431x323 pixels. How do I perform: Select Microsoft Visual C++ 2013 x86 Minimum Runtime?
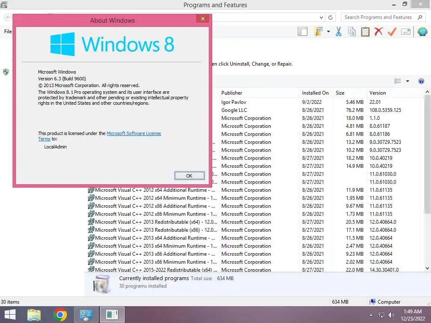click(156, 262)
